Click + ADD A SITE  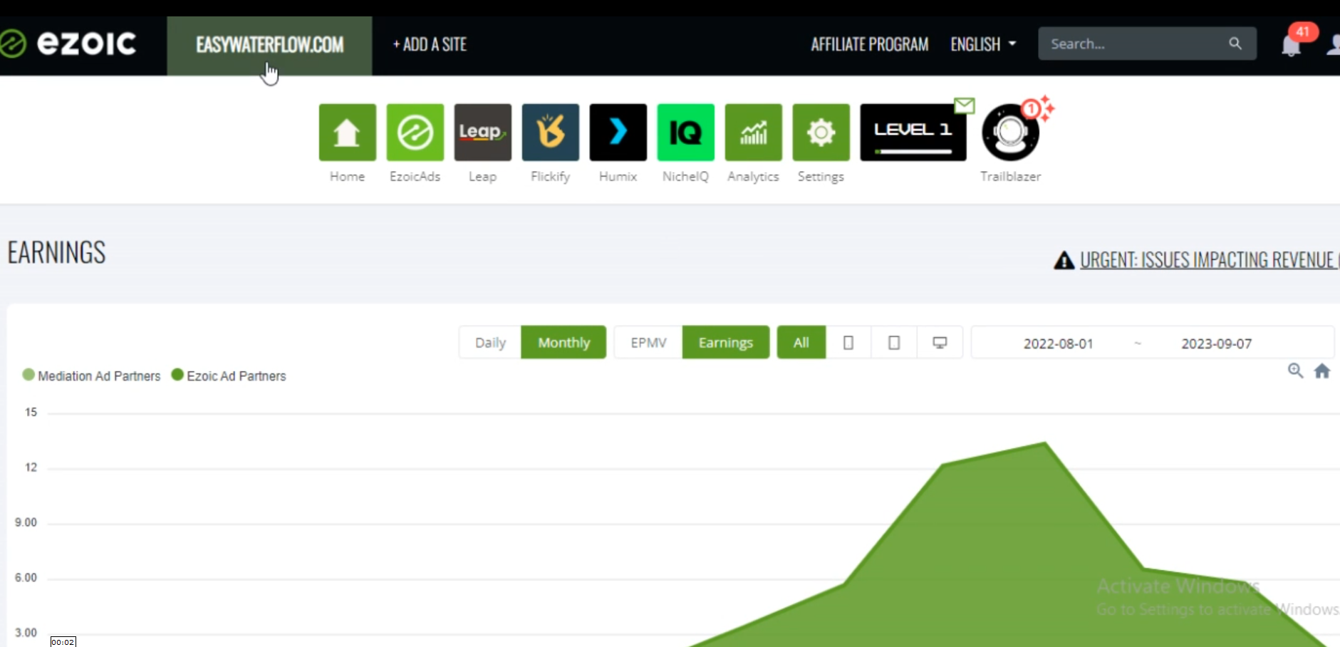pyautogui.click(x=430, y=44)
